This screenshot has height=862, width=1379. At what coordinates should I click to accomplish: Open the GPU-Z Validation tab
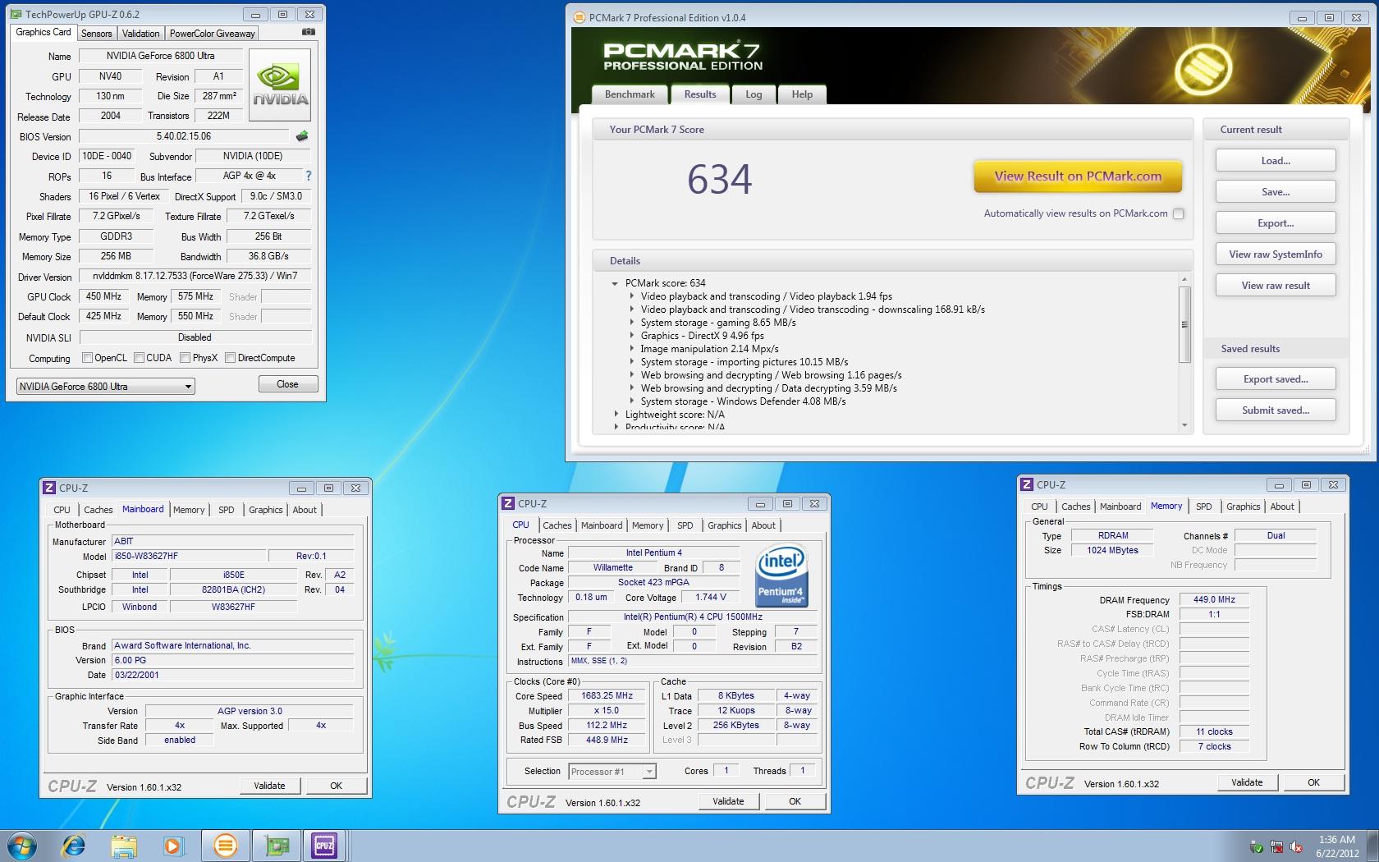tap(140, 34)
